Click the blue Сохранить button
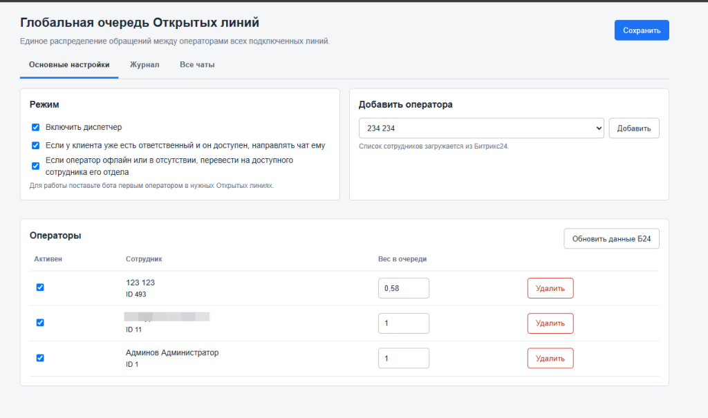This screenshot has width=708, height=418. tap(641, 30)
